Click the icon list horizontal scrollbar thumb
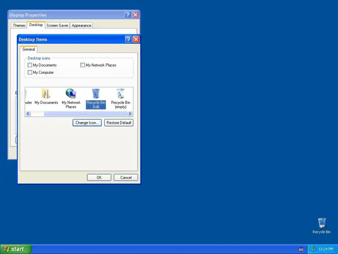 point(85,114)
